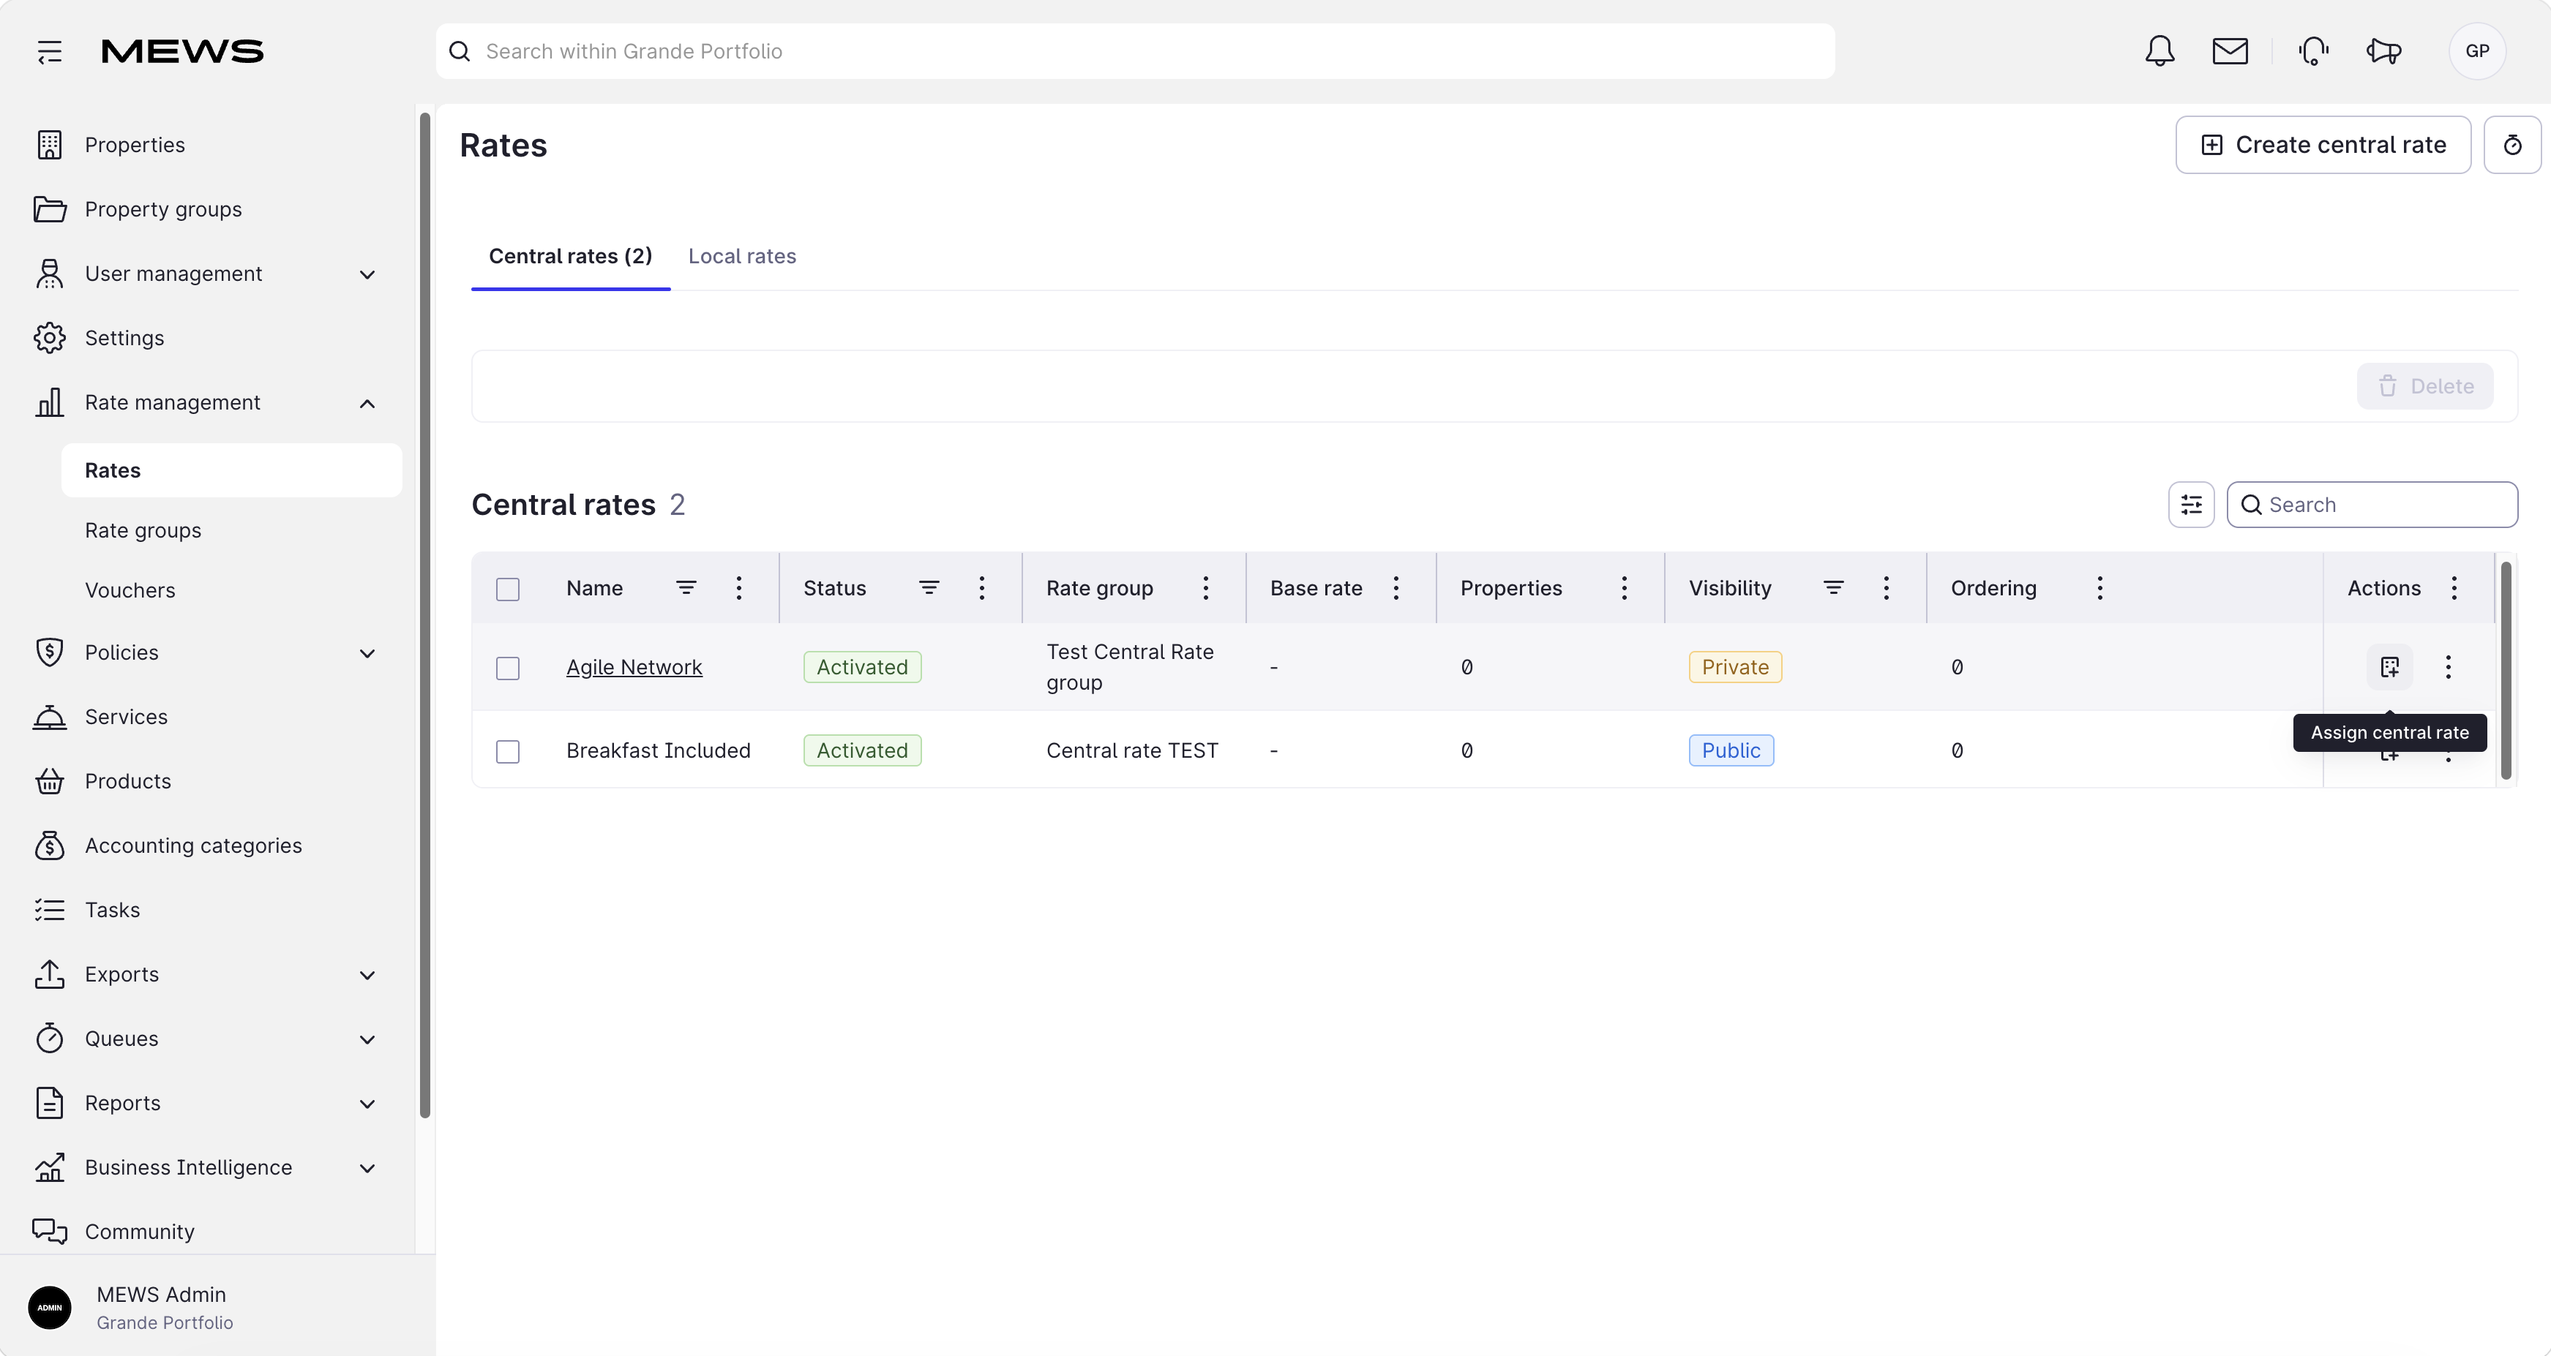
Task: Open Rate groups in sidebar
Action: pyautogui.click(x=143, y=530)
